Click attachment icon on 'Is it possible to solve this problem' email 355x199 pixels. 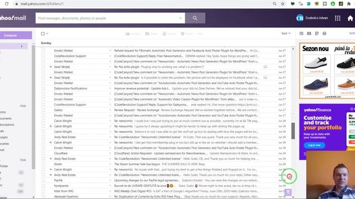[265, 77]
